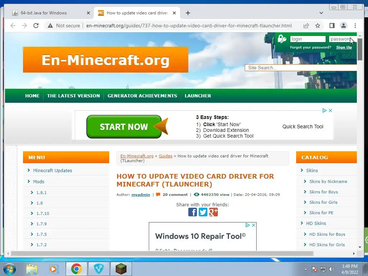Open Skins by Nickname catalog entry
Viewport: 368px width, 276px height.
pos(328,181)
